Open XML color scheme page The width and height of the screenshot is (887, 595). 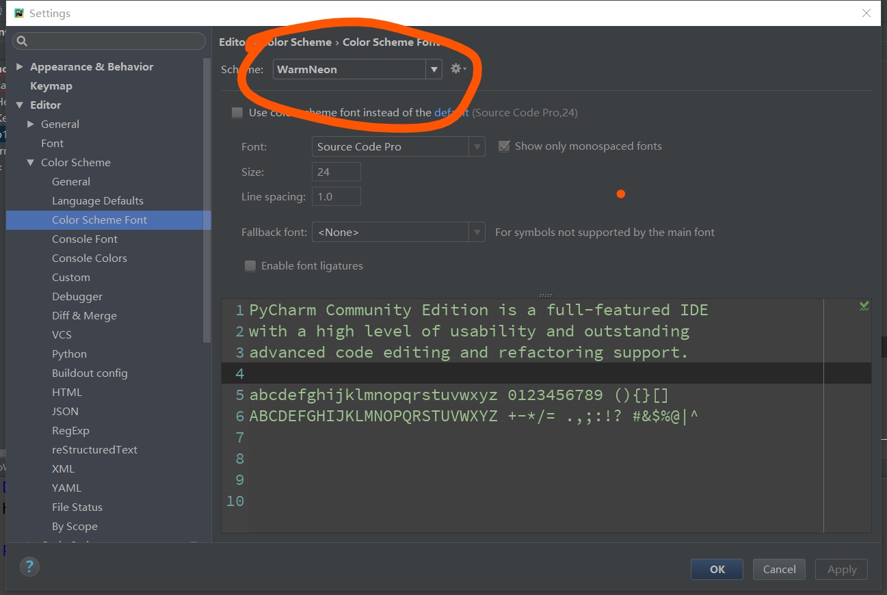point(63,468)
